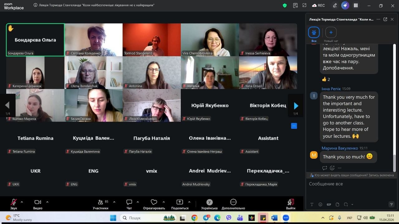
Task: Expand the arrow next to Участники
Action: 114,202
